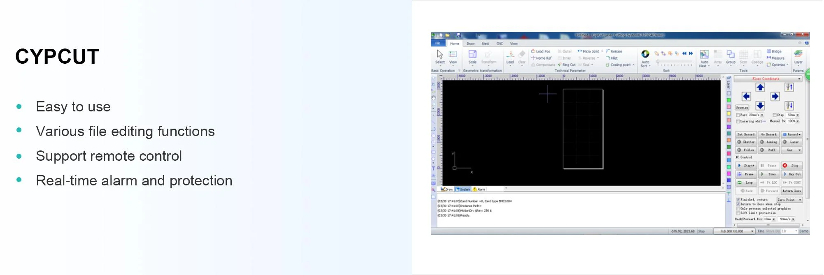Screen dimensions: 824x275
Task: Toggle the Follow button
Action: pos(746,150)
